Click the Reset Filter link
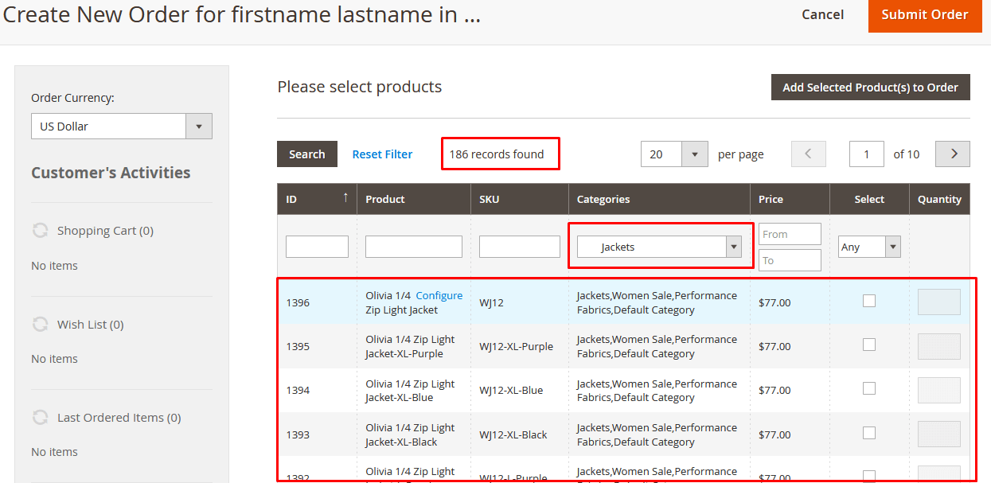Screen dimensions: 991x483 (382, 154)
